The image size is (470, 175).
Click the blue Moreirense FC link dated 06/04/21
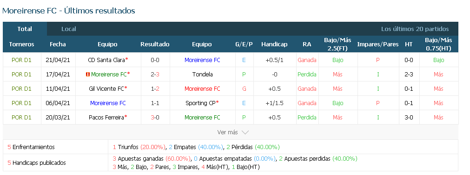pyautogui.click(x=108, y=103)
